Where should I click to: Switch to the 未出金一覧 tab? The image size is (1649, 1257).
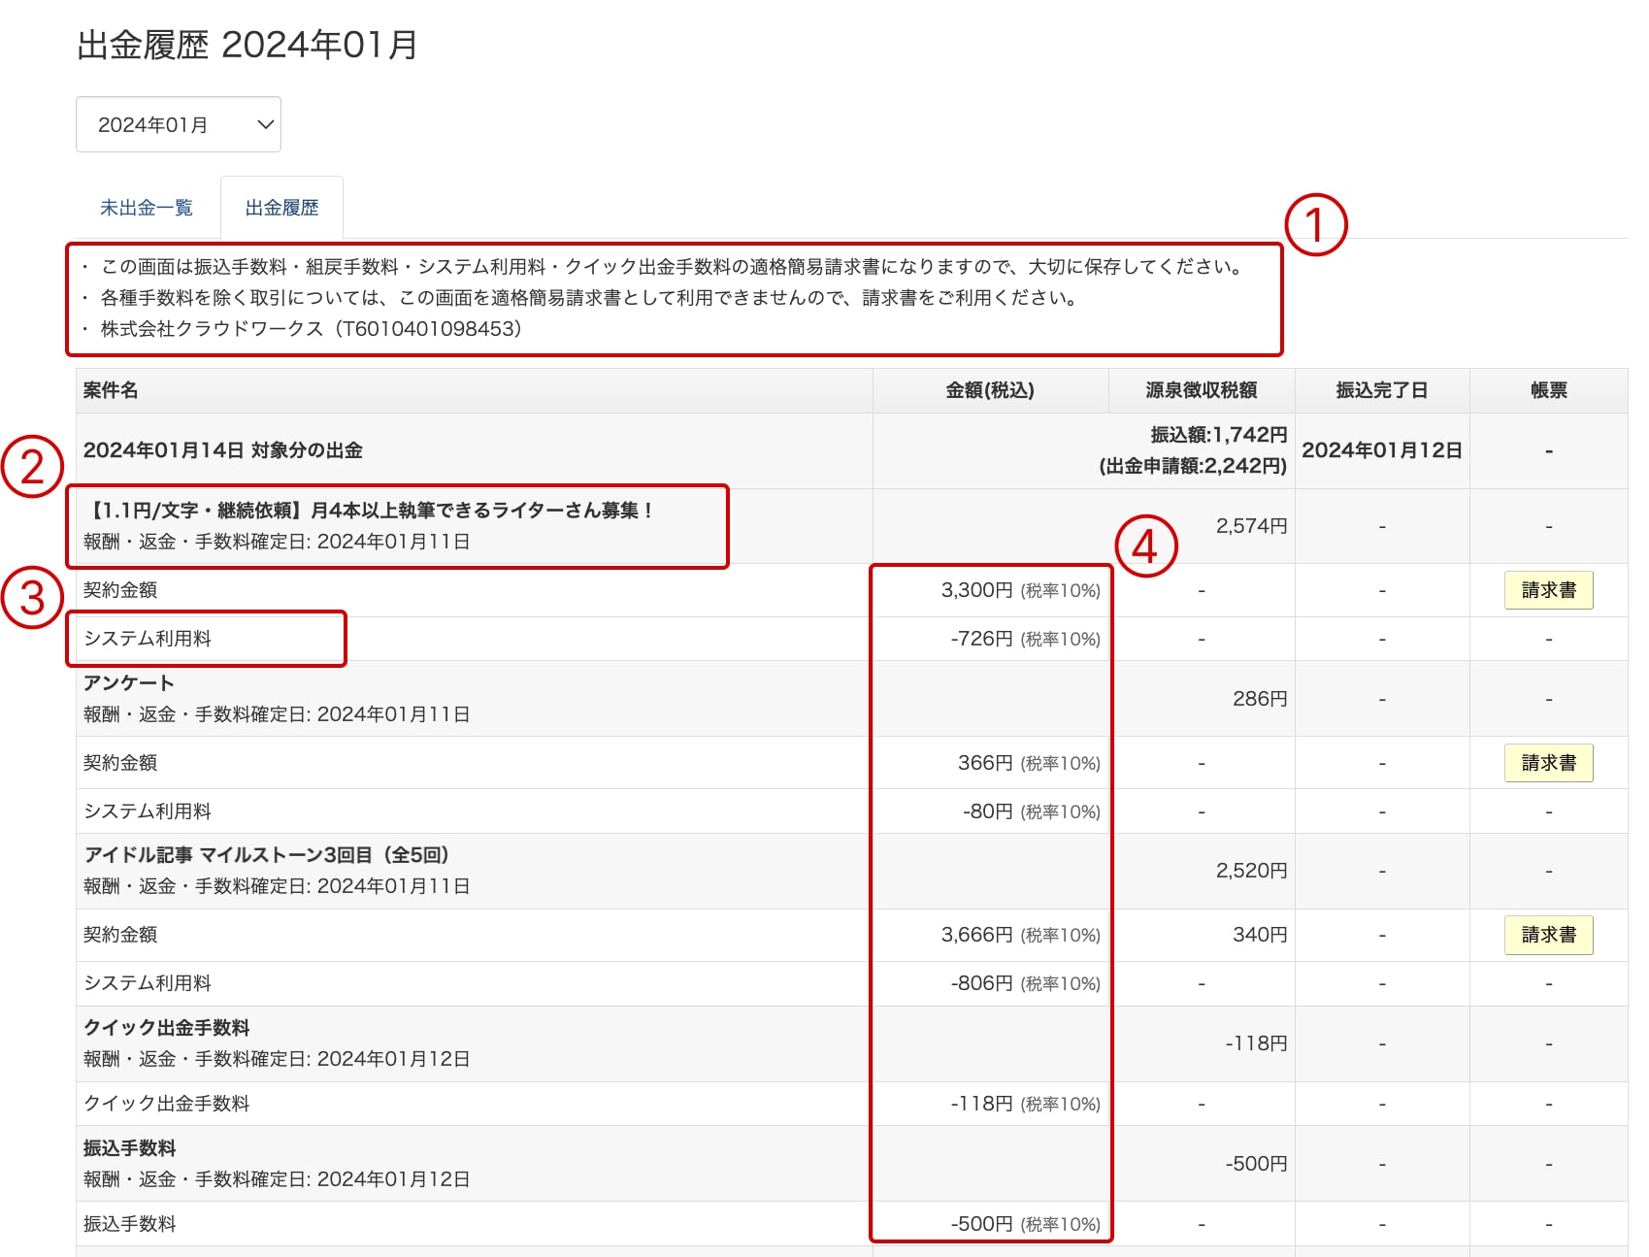147,207
